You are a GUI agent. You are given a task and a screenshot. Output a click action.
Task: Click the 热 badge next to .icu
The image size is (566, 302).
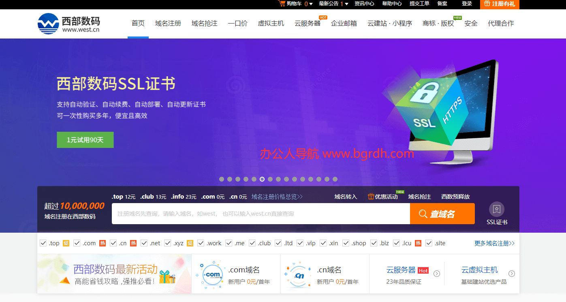[x=418, y=243]
